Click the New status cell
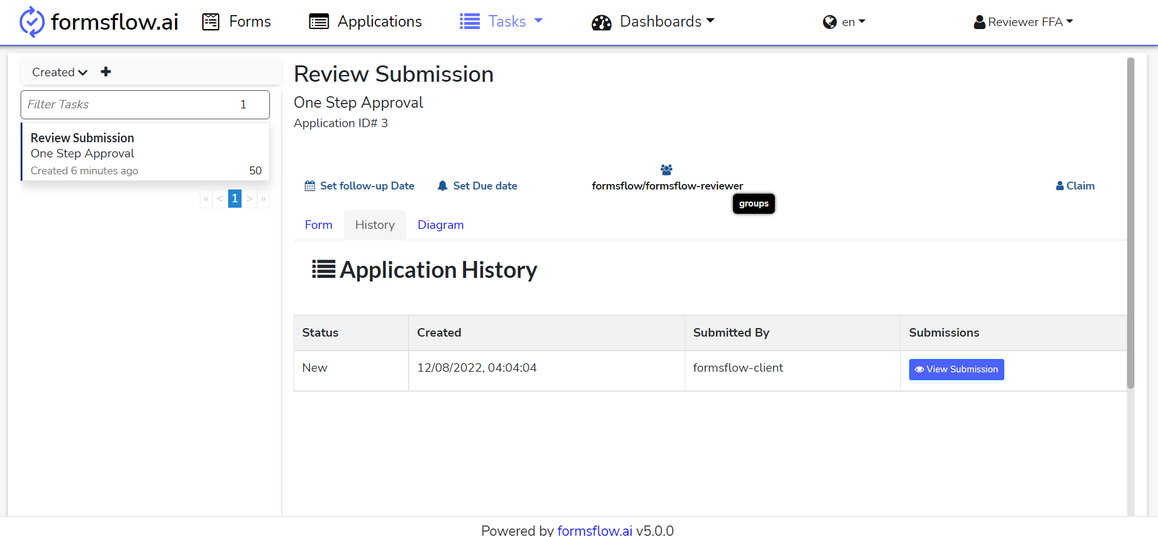This screenshot has height=537, width=1158. 351,371
